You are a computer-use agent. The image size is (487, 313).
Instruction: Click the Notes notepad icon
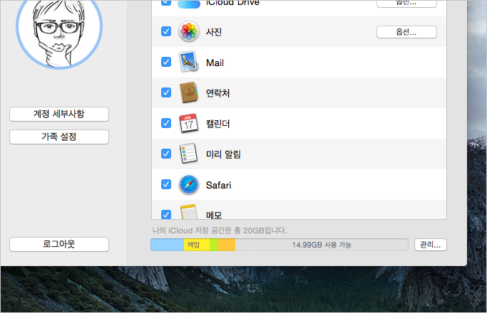pyautogui.click(x=189, y=212)
